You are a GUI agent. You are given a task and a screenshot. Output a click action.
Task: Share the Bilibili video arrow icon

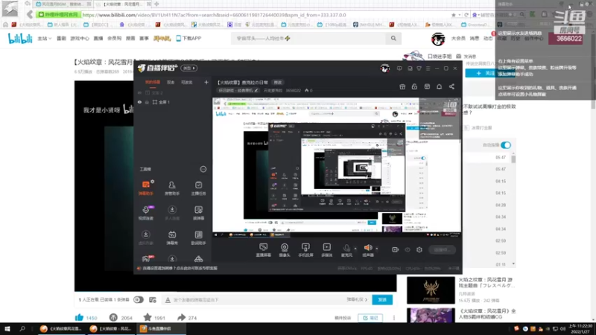coord(181,317)
